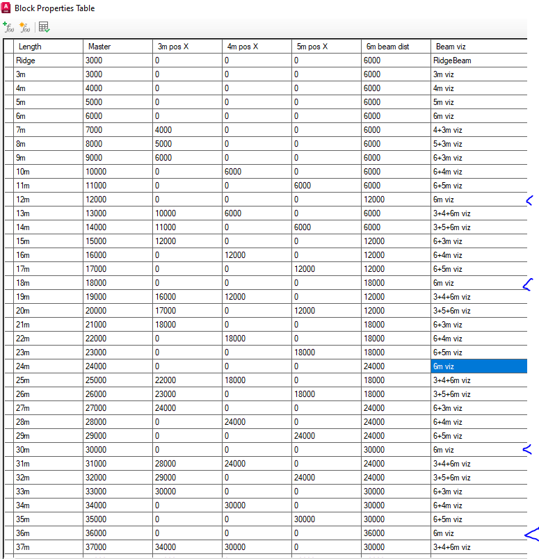
Task: Click the AutoCAD icon in title bar
Action: coord(6,8)
